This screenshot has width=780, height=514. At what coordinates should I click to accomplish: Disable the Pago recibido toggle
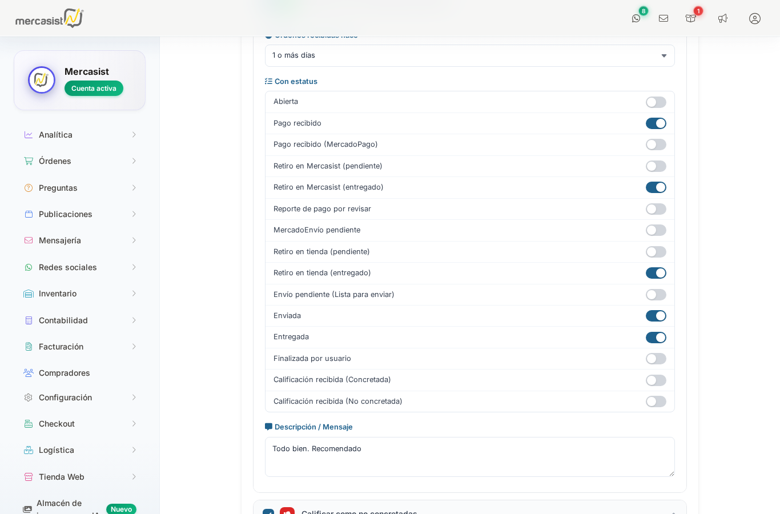pyautogui.click(x=656, y=123)
